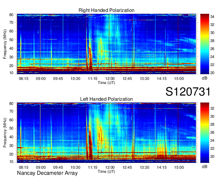
Task: Click "Frequency (MHz)" axis label of Left Handed plot
Action: [5, 133]
